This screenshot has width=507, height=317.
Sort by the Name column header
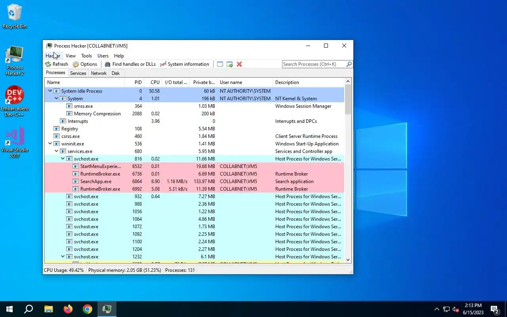click(x=84, y=82)
